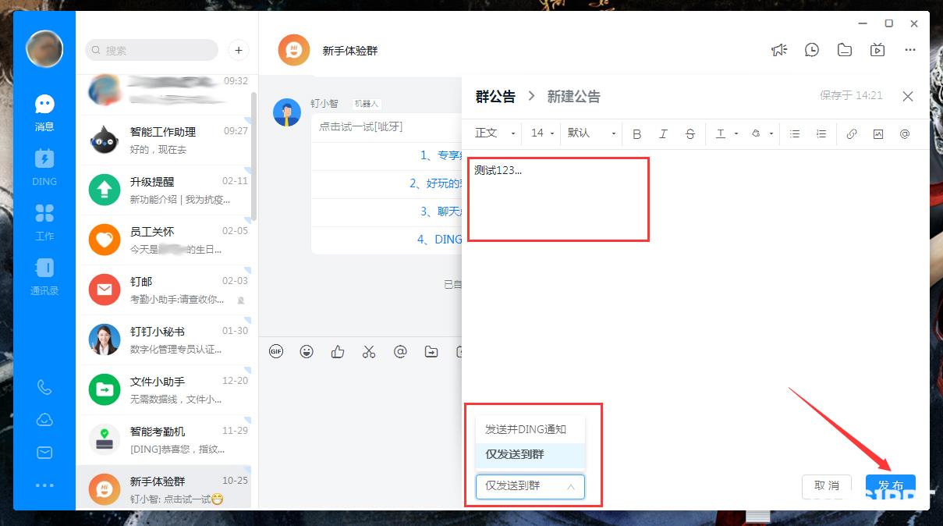Collapse the 仅发送到群 send mode combo box
Screen dimensions: 943x526
530,486
